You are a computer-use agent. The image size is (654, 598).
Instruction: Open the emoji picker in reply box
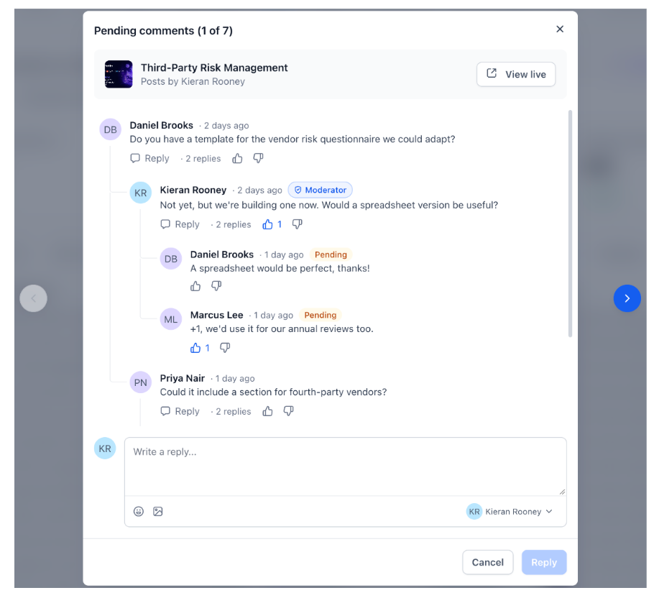pyautogui.click(x=139, y=511)
